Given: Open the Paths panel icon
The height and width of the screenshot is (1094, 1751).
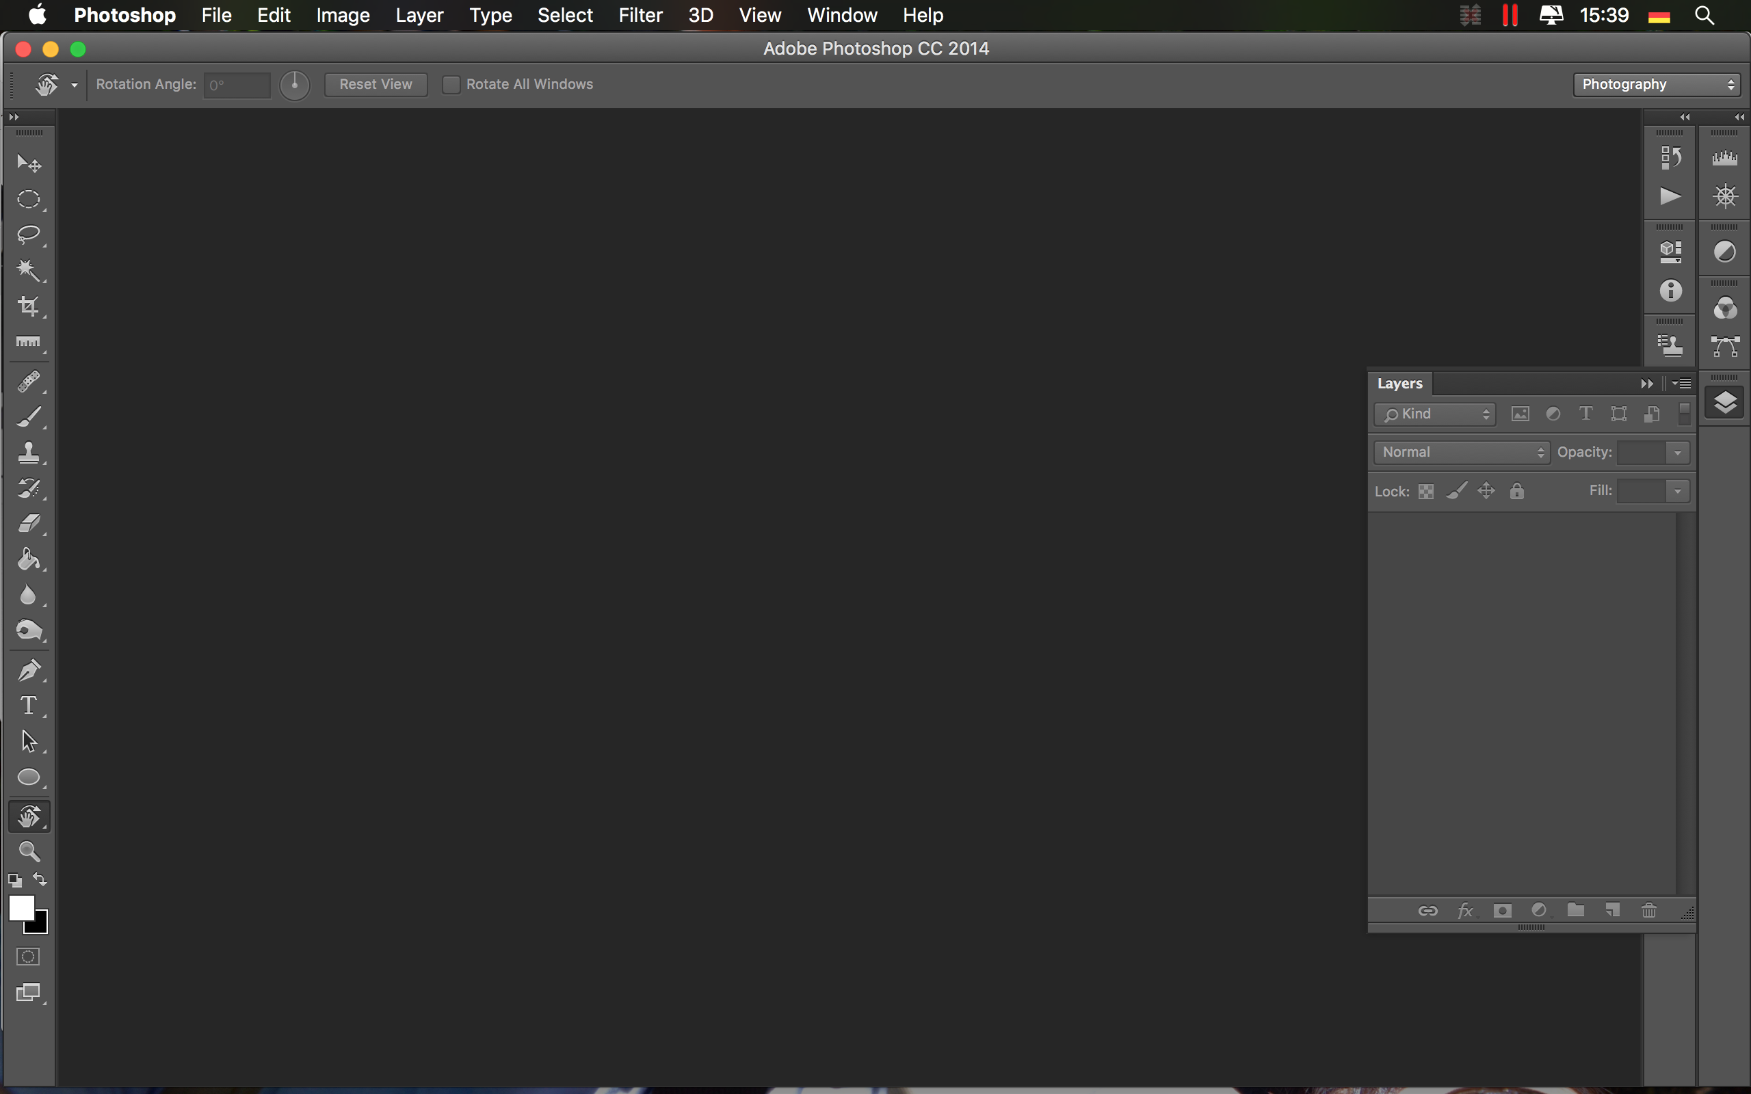Looking at the screenshot, I should coord(1725,346).
